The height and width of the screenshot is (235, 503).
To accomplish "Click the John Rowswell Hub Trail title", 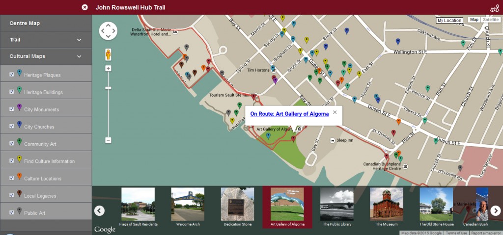I will 130,7.
